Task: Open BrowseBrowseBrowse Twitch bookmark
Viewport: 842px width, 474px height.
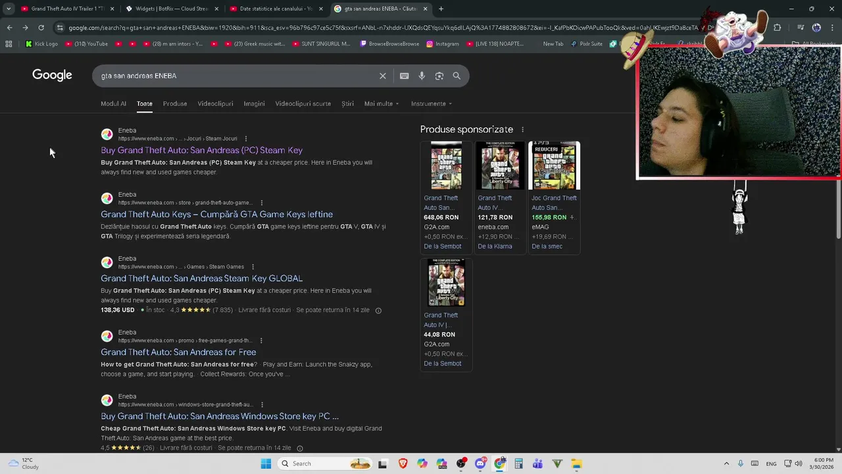Action: (x=389, y=43)
